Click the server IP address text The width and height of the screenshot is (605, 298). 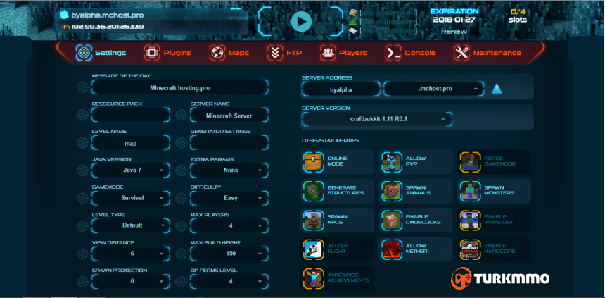pos(108,27)
